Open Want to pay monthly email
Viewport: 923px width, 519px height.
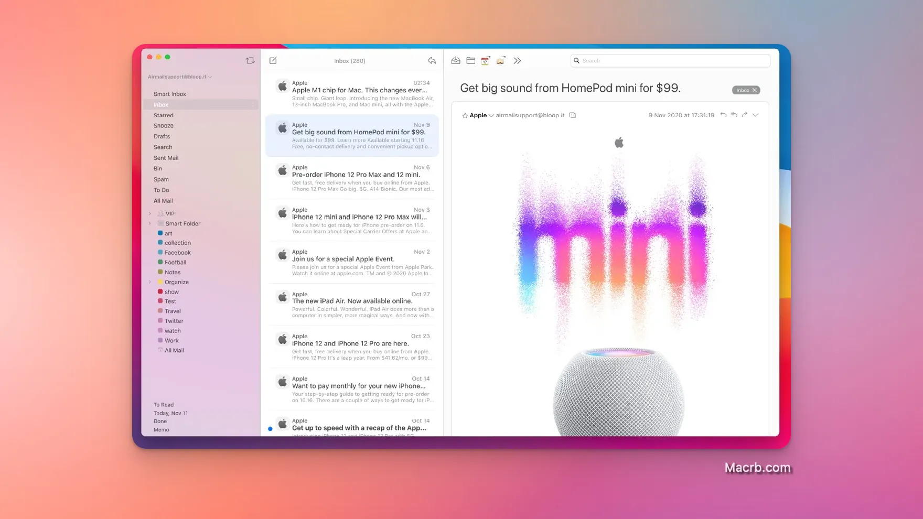(352, 390)
